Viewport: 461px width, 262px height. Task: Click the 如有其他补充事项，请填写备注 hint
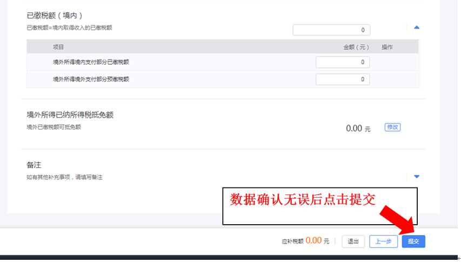click(x=64, y=177)
